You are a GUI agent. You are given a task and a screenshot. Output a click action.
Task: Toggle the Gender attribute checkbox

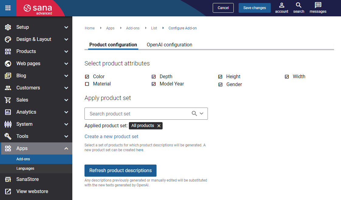220,84
